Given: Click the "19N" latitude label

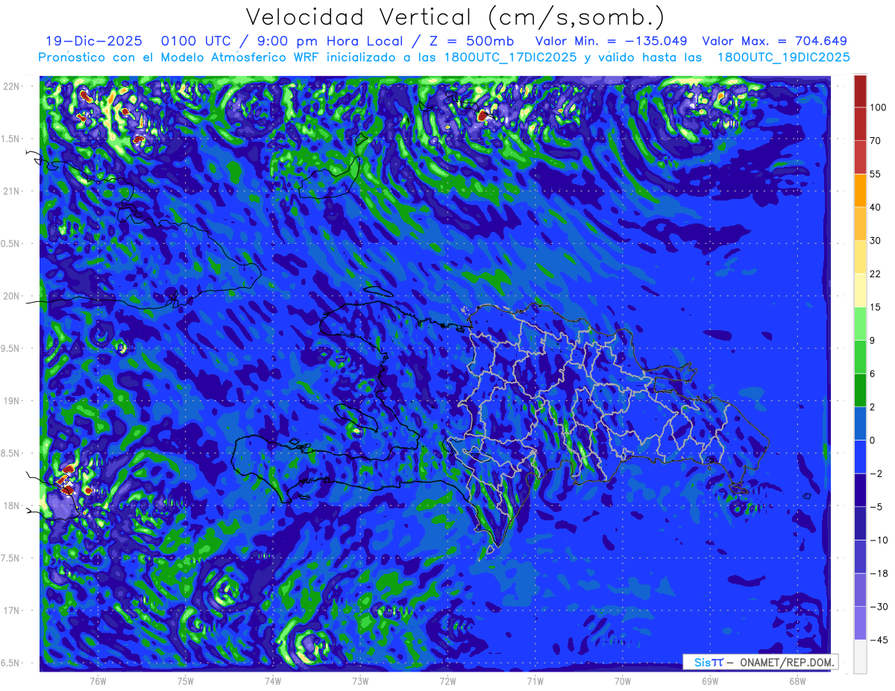Looking at the screenshot, I should [x=12, y=401].
